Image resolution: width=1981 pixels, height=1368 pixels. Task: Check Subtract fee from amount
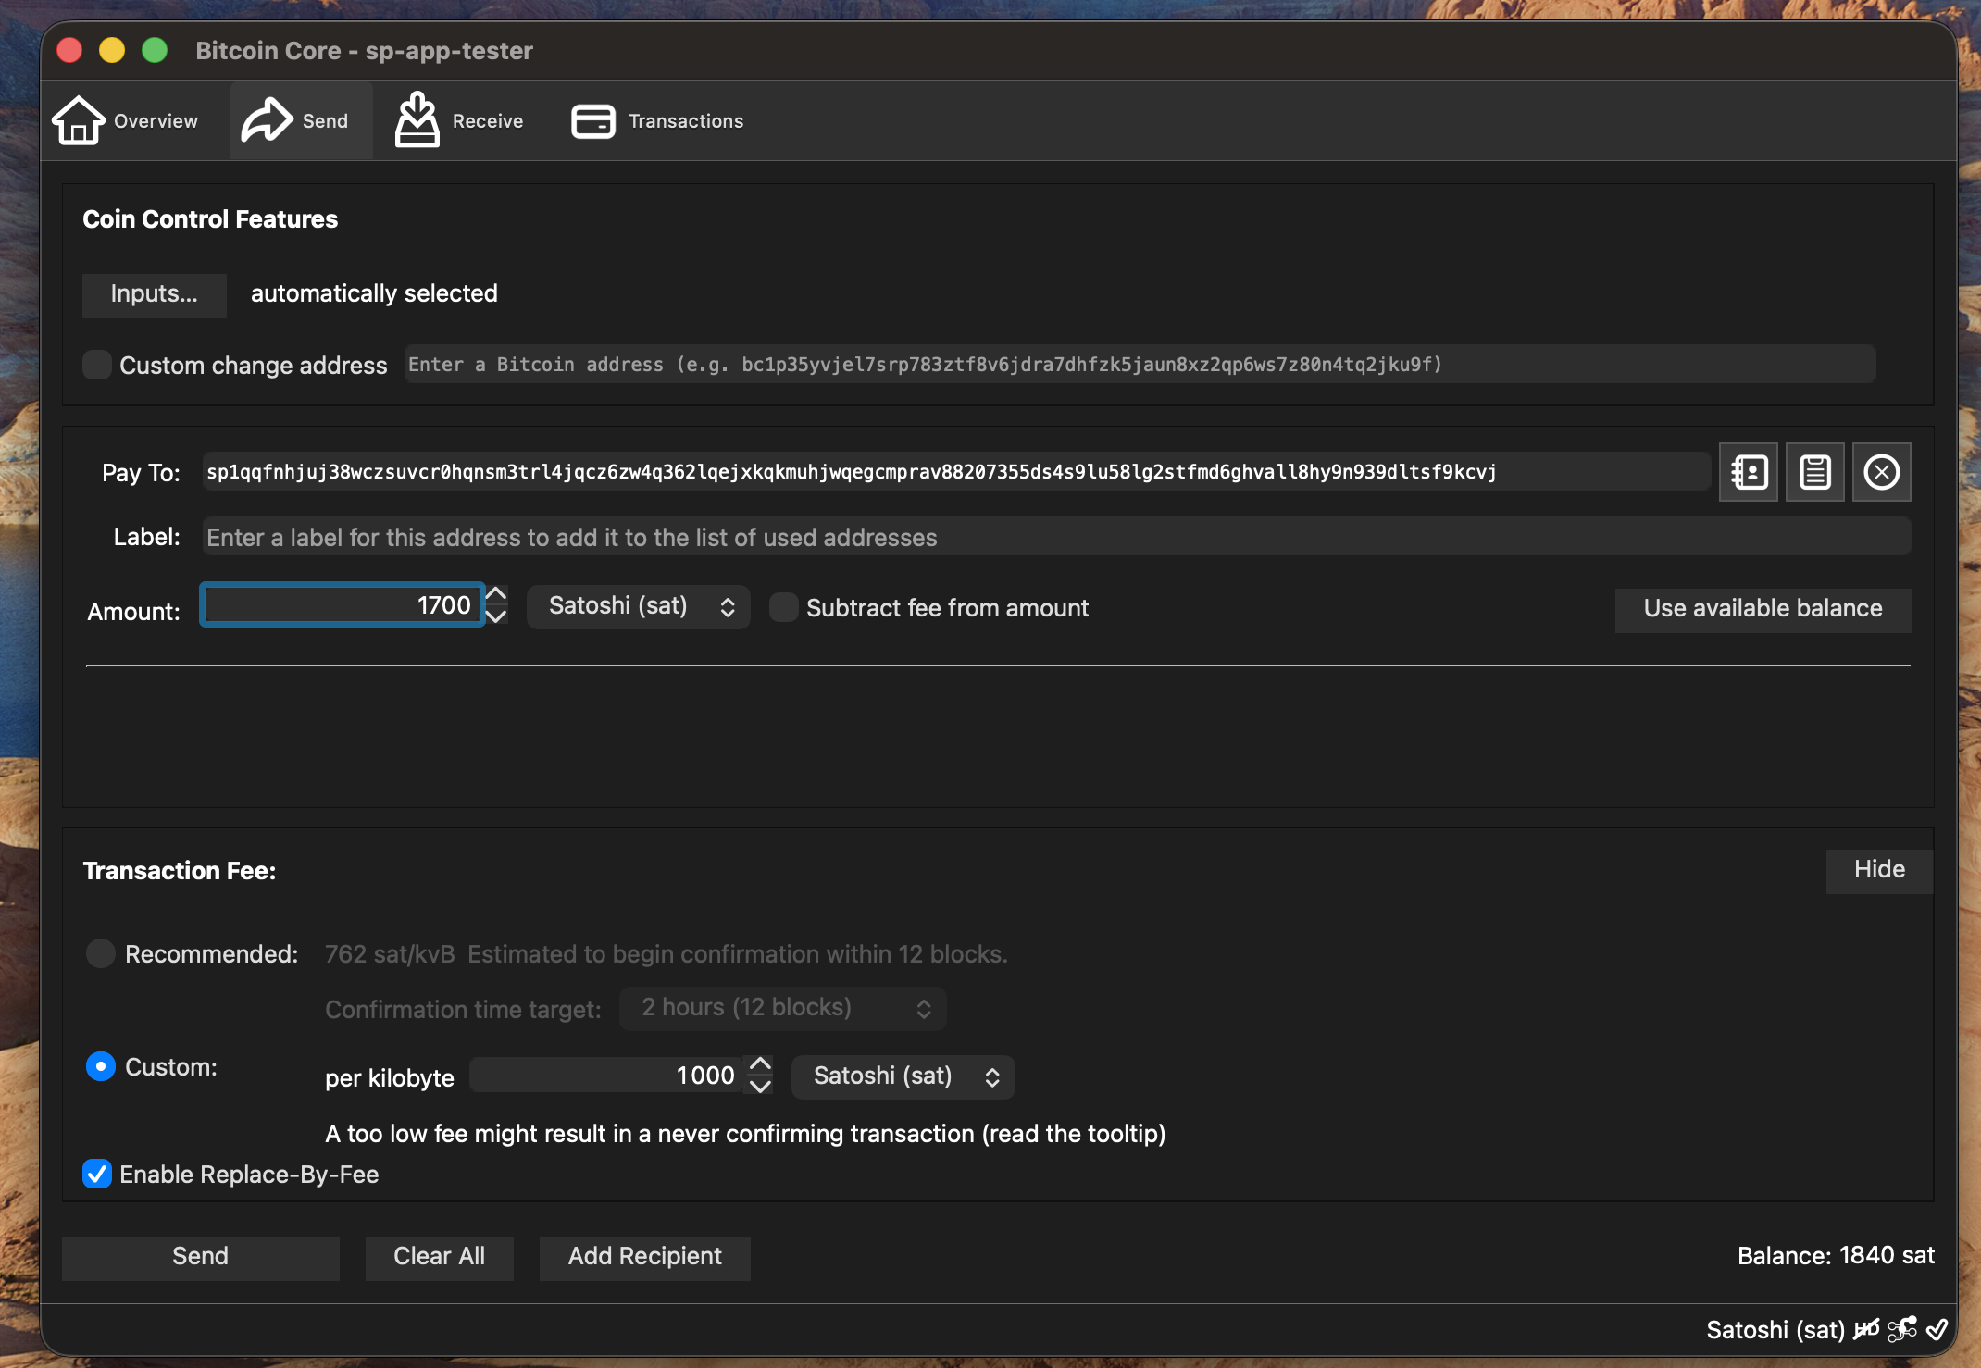tap(784, 607)
